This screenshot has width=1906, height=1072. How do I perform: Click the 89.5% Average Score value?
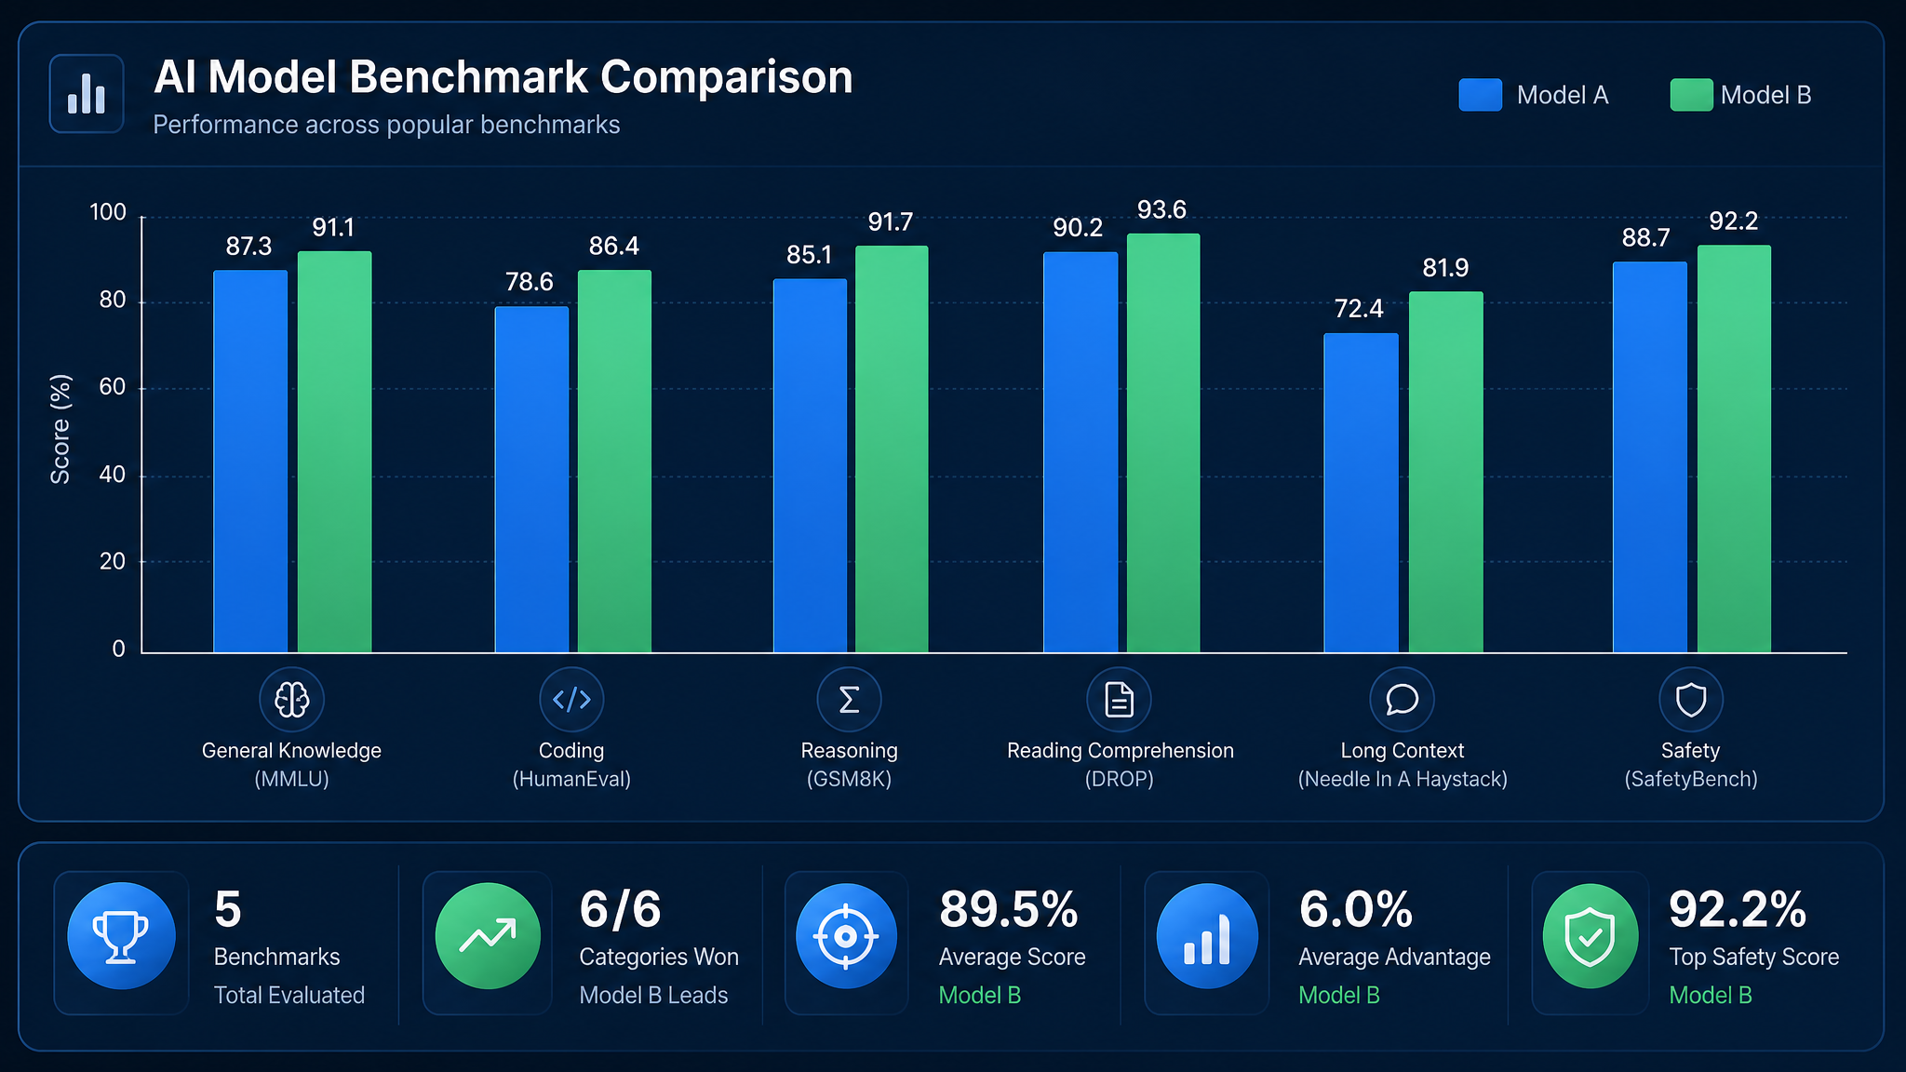point(1009,910)
